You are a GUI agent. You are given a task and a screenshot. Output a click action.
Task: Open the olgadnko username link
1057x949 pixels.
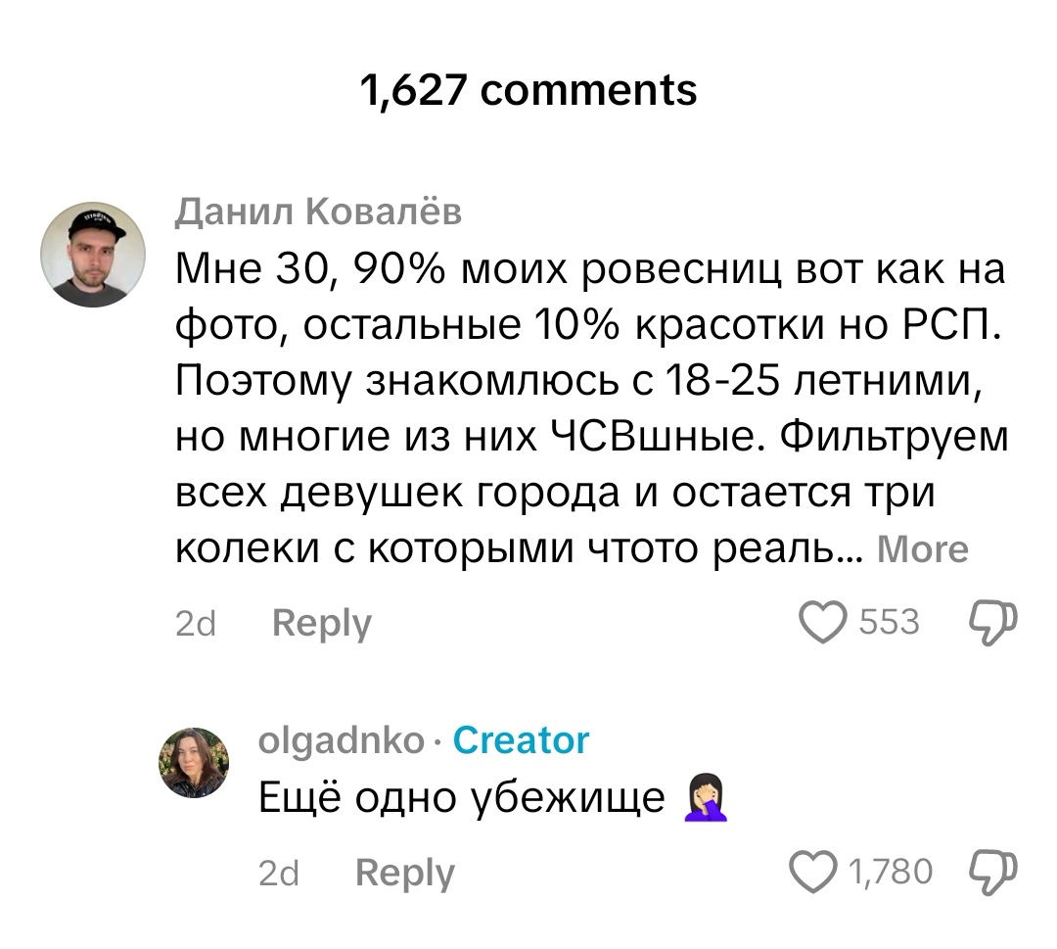coord(342,739)
